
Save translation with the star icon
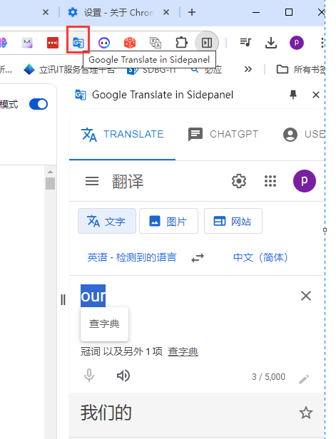306,413
